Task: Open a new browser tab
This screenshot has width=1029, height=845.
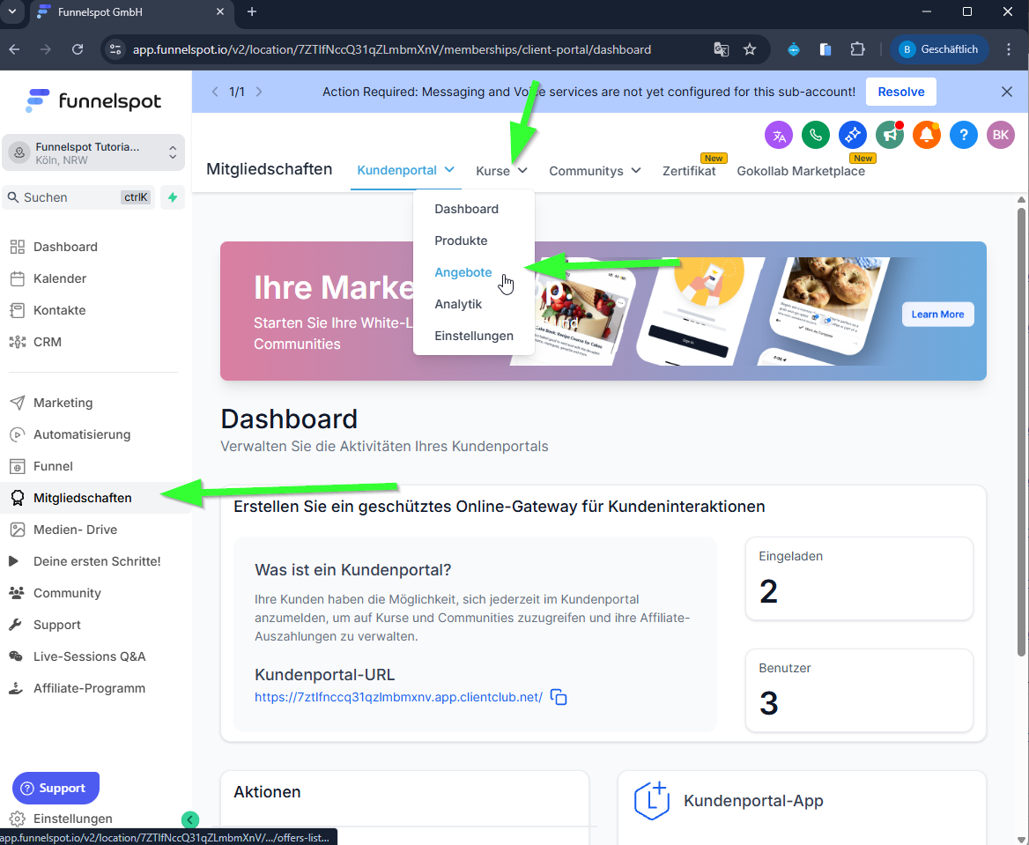Action: coord(252,11)
